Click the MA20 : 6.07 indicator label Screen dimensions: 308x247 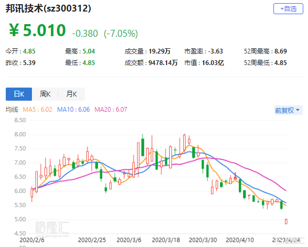(x=111, y=109)
